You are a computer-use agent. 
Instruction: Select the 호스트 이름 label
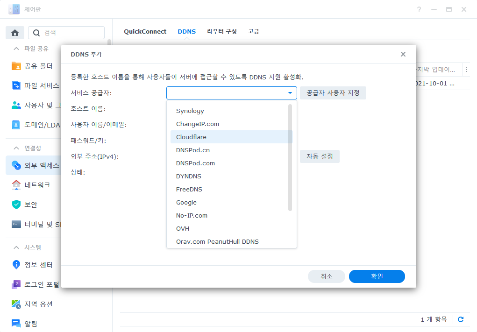pos(88,109)
